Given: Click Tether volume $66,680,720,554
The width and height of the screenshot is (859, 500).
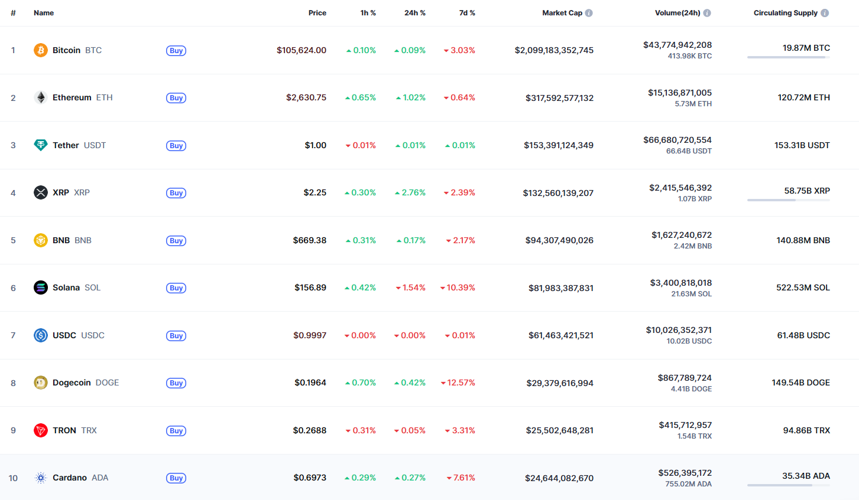Looking at the screenshot, I should (x=678, y=140).
